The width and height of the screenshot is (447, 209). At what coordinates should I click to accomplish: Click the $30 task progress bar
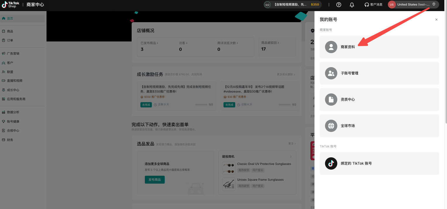(x=285, y=104)
